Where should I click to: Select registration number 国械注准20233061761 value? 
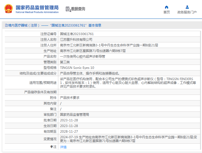[77, 34]
